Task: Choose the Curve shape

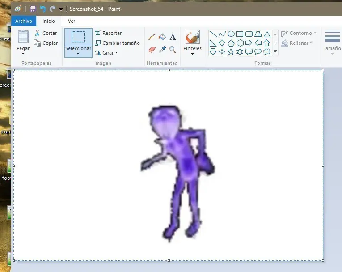Action: (x=222, y=34)
